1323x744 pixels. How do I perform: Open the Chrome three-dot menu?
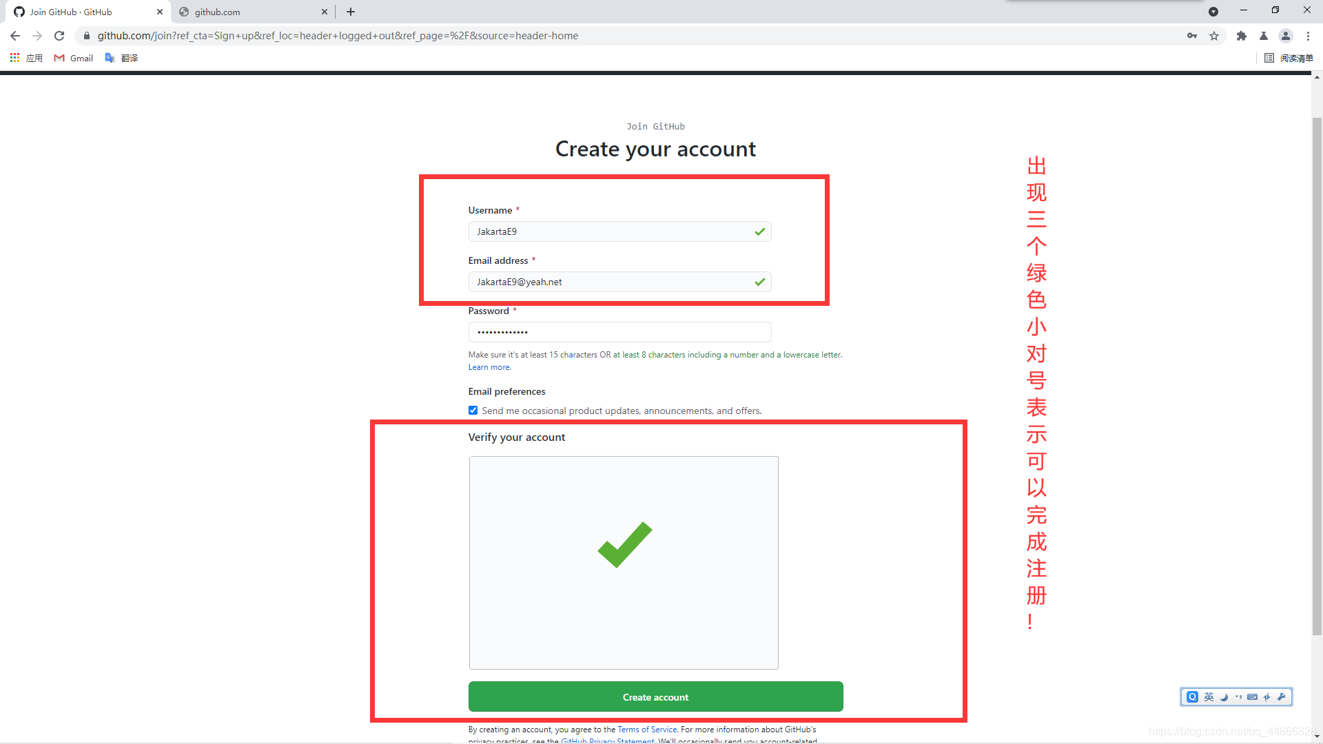point(1308,36)
